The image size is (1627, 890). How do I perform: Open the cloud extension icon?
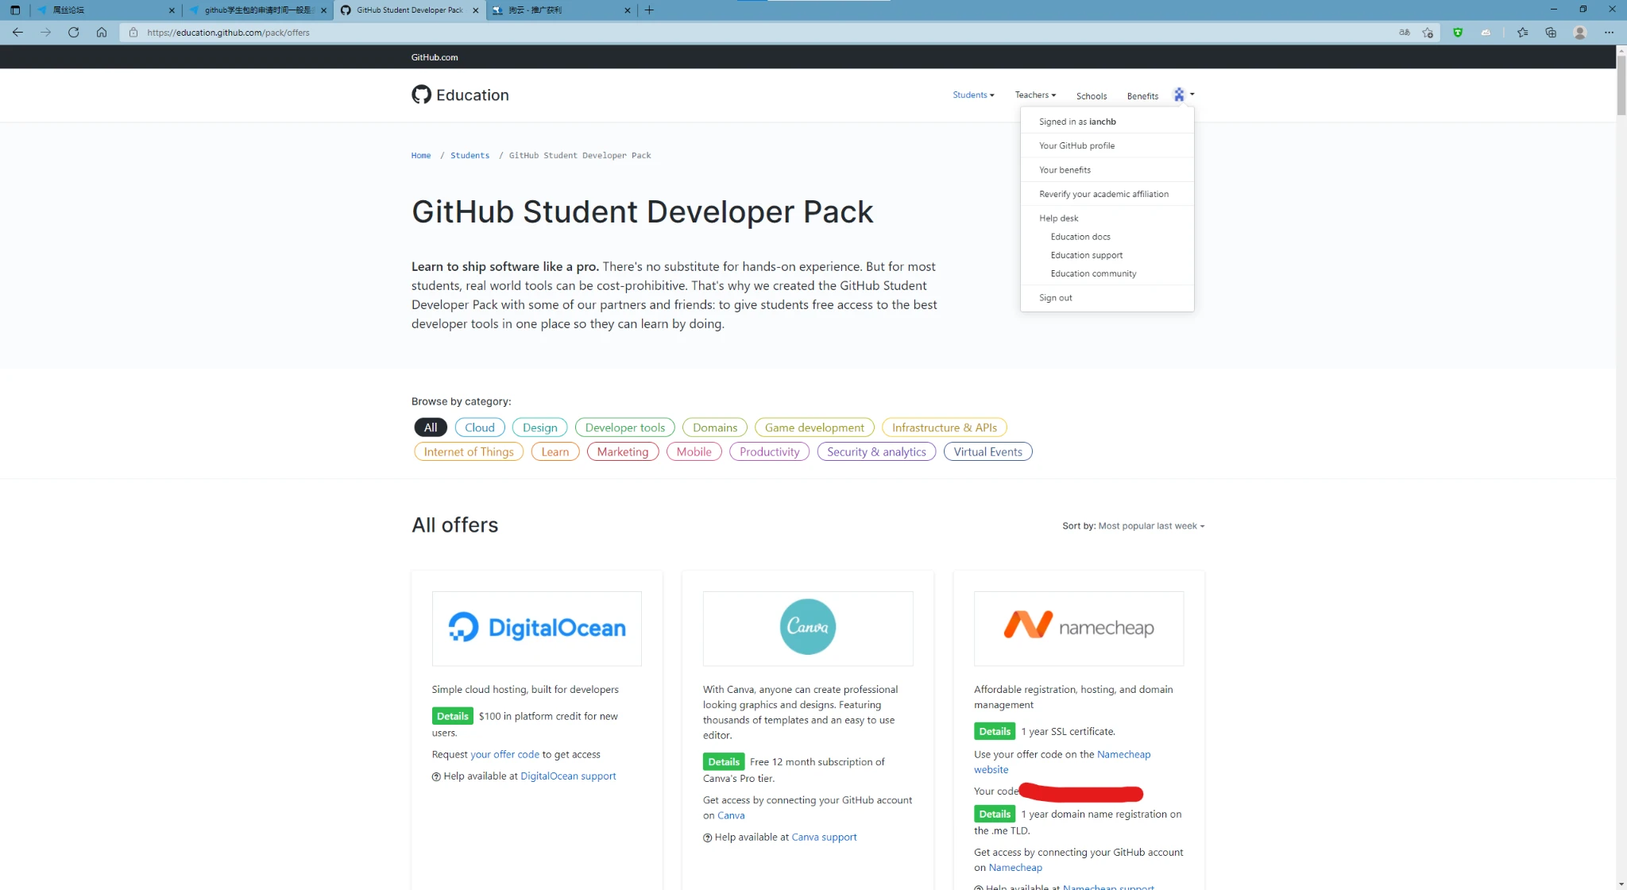[1486, 33]
